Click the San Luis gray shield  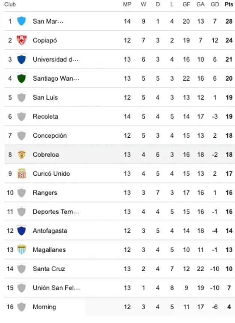coord(22,98)
